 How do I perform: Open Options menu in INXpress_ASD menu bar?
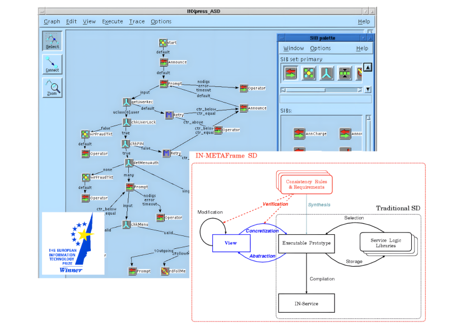[x=161, y=21]
